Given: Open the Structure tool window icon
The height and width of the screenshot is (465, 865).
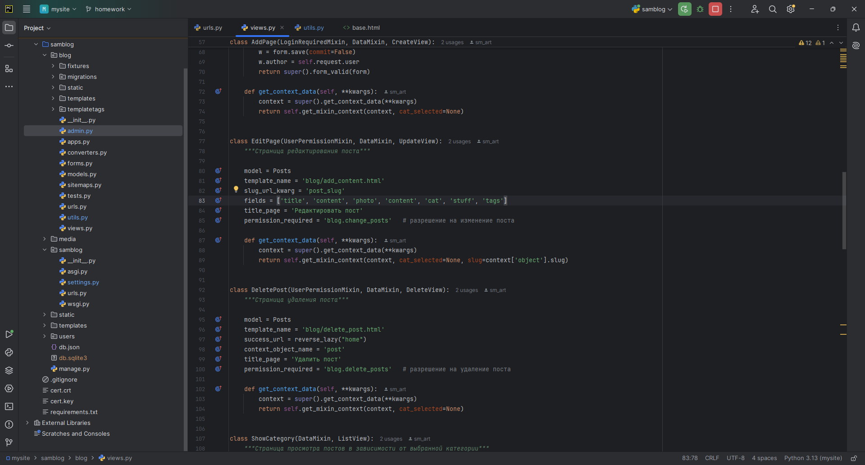Looking at the screenshot, I should 9,68.
